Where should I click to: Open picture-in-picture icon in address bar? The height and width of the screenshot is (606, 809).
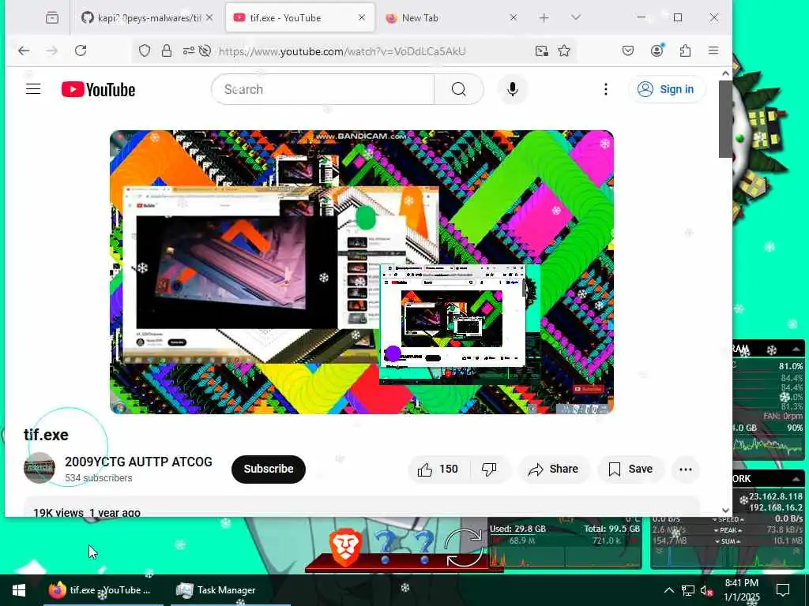point(542,50)
